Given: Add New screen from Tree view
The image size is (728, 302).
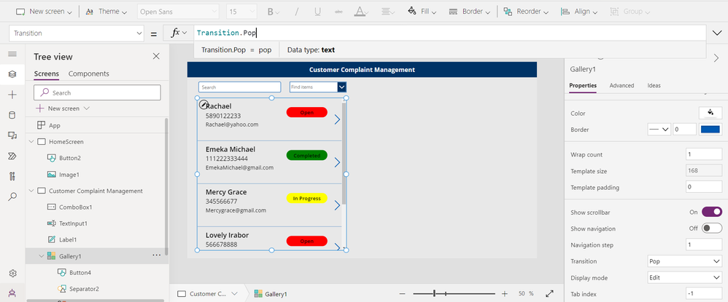Looking at the screenshot, I should click(63, 108).
